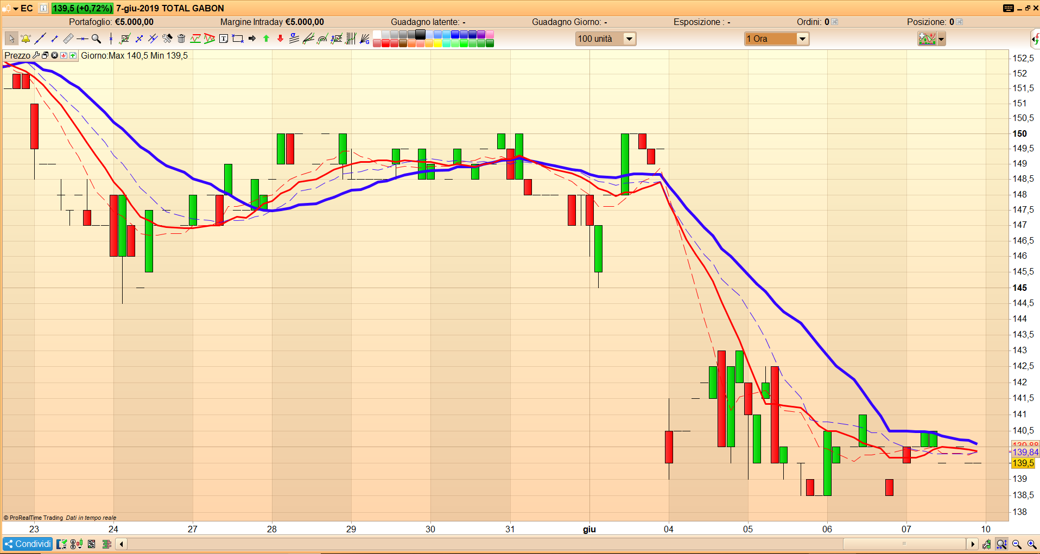Screen dimensions: 1040x554
Task: Click the red-green order book icon
Action: click(x=106, y=544)
